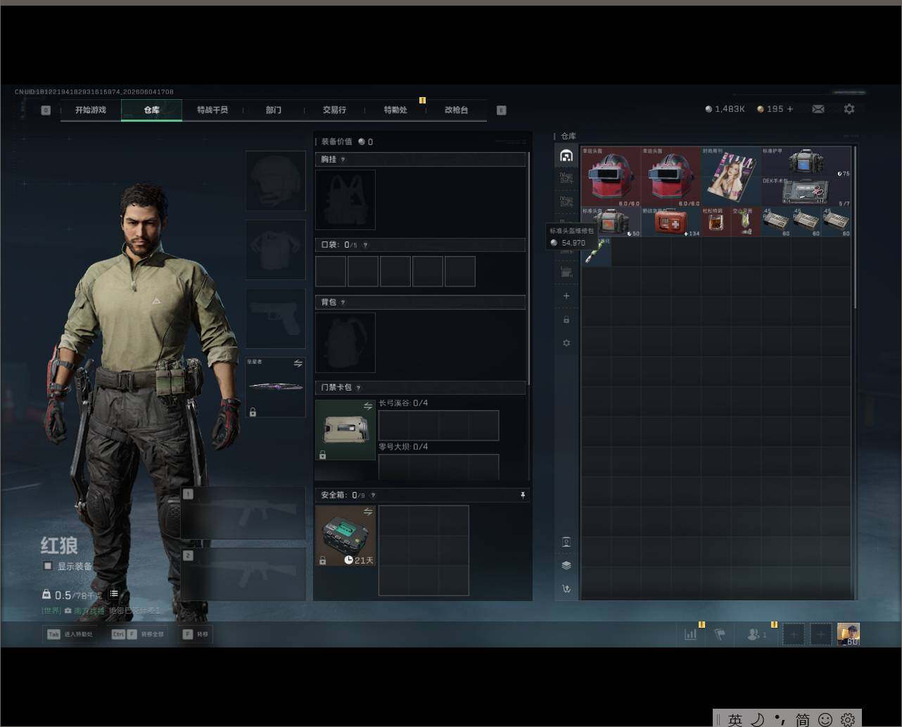This screenshot has width=902, height=727.
Task: Select the secure container item
Action: (x=345, y=536)
